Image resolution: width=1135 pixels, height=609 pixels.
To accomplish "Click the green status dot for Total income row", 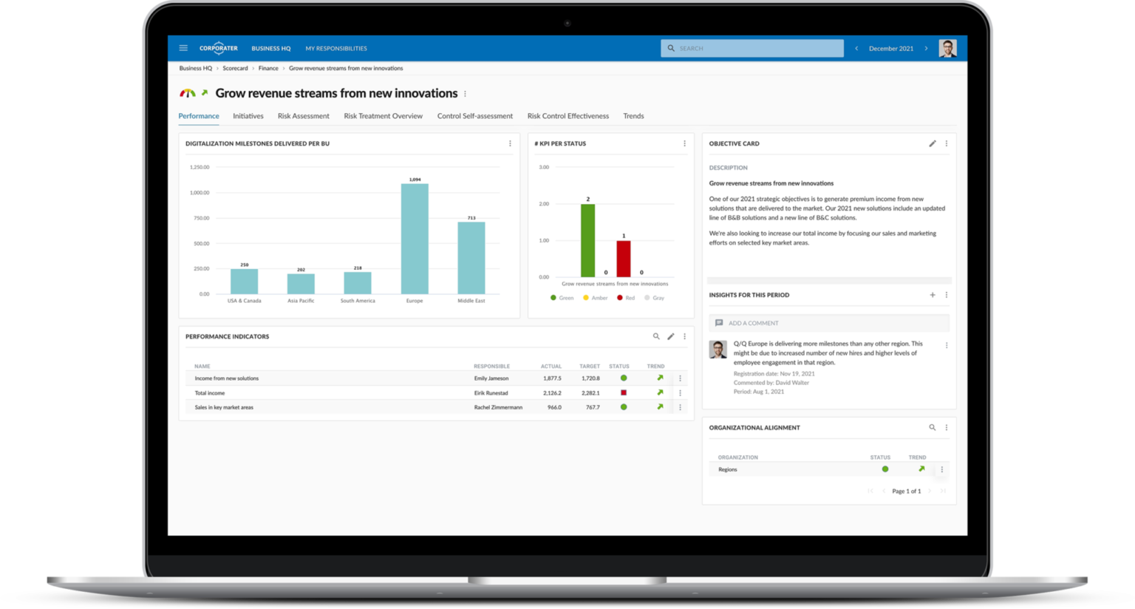I will (623, 392).
